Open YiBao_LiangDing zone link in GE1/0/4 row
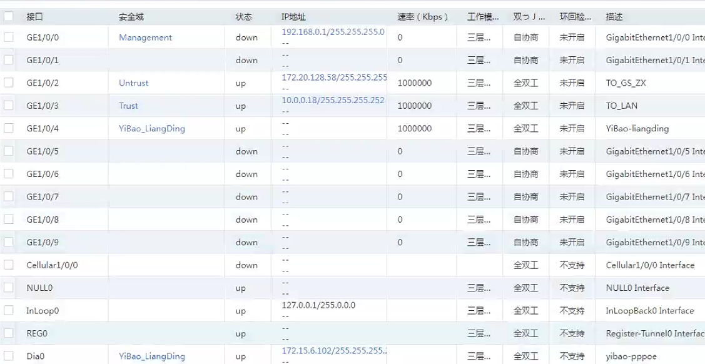 (151, 128)
